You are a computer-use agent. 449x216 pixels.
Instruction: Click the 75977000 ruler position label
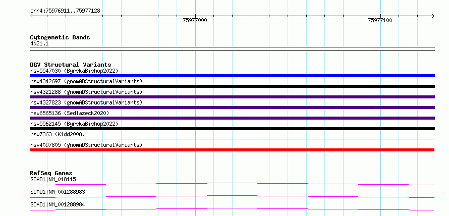(x=195, y=20)
